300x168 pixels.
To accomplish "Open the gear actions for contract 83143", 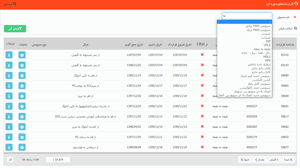I will click(22, 65).
